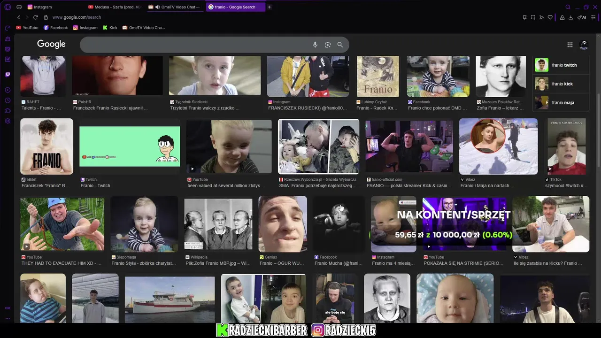Submit search with Google magnifier icon
601x338 pixels.
340,45
